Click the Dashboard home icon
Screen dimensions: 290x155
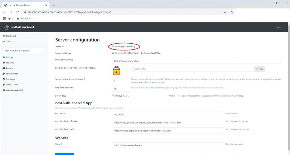[x=3, y=36]
